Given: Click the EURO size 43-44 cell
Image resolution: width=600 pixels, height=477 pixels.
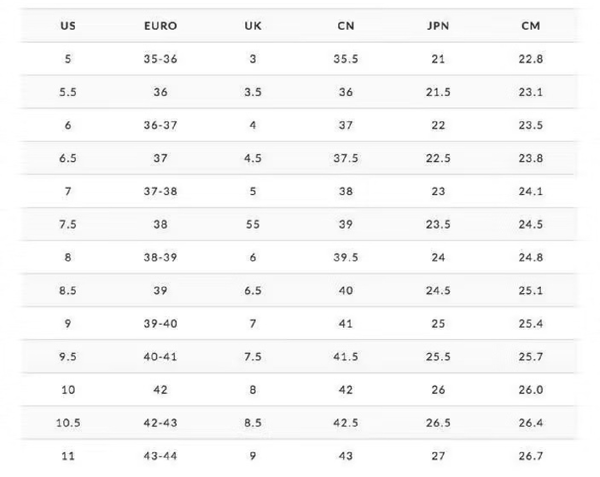Looking at the screenshot, I should coord(160,456).
